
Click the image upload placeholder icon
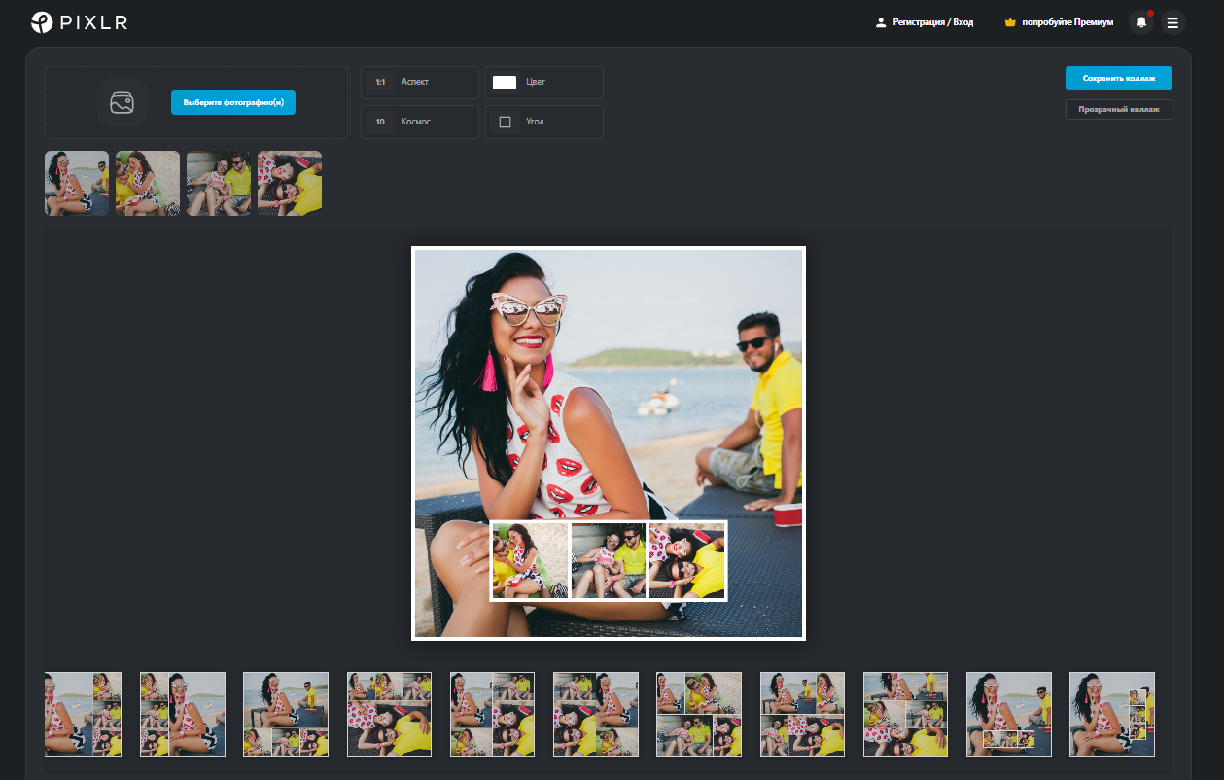(x=122, y=103)
